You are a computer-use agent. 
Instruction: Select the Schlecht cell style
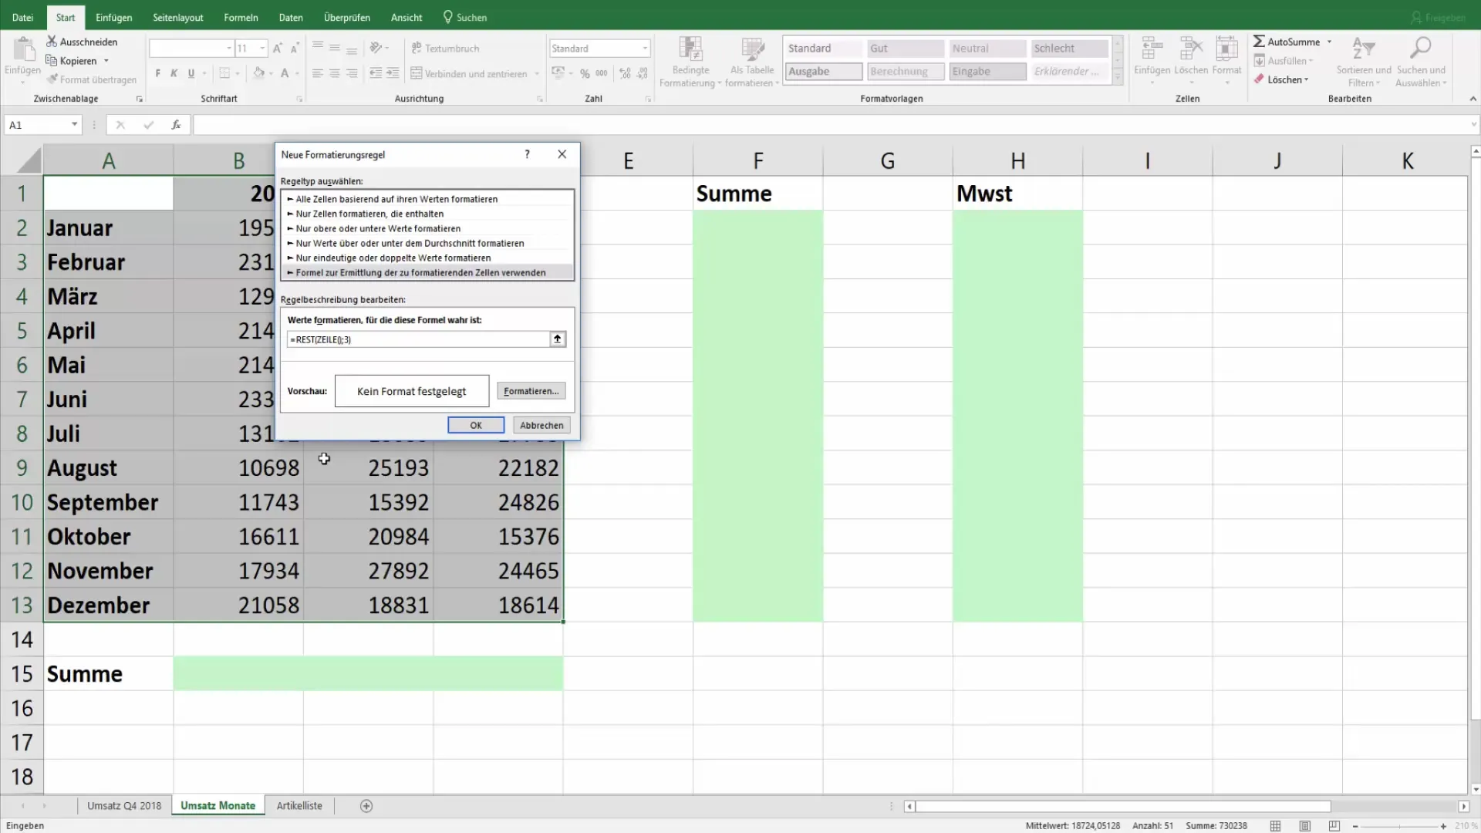(1069, 48)
